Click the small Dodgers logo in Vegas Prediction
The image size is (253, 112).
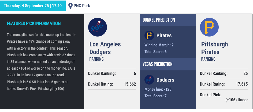click(149, 80)
